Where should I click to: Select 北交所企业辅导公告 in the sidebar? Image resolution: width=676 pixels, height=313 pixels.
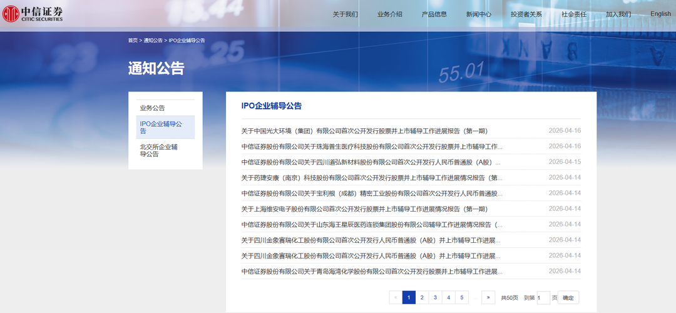(165, 150)
